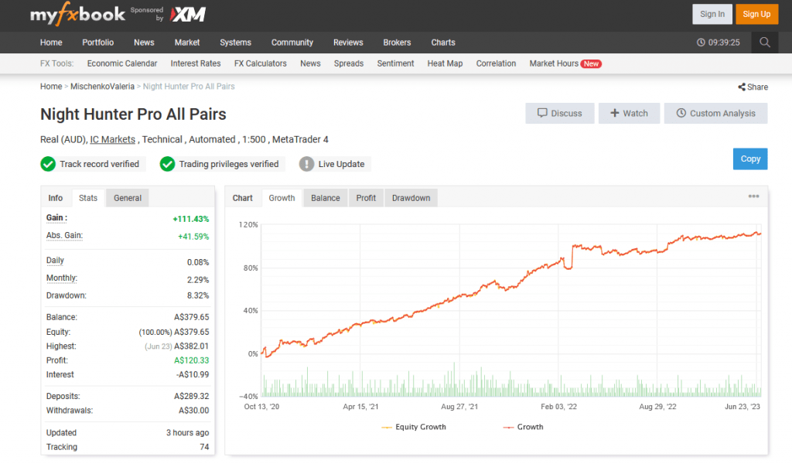Open the chart options ellipsis menu

pyautogui.click(x=753, y=196)
